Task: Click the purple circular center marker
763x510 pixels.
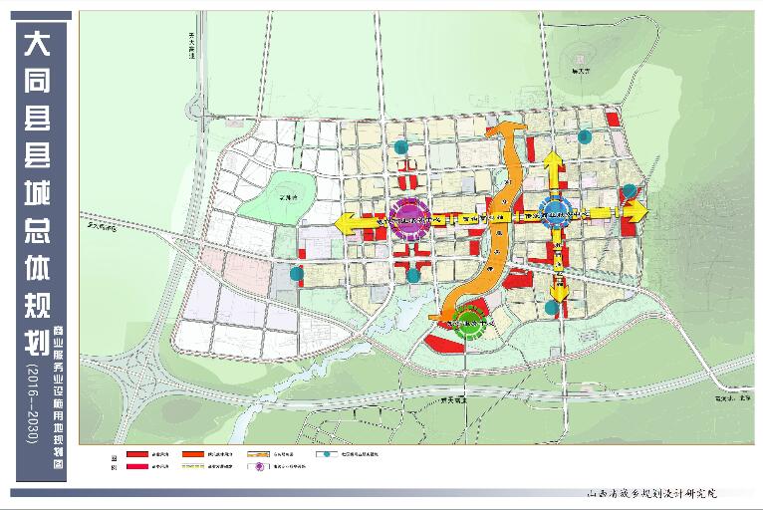Action: click(x=409, y=220)
